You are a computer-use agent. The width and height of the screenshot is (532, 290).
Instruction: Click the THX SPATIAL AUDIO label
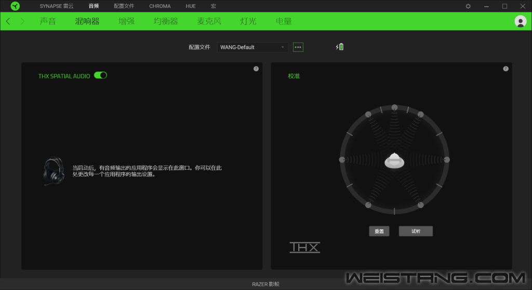click(x=64, y=76)
